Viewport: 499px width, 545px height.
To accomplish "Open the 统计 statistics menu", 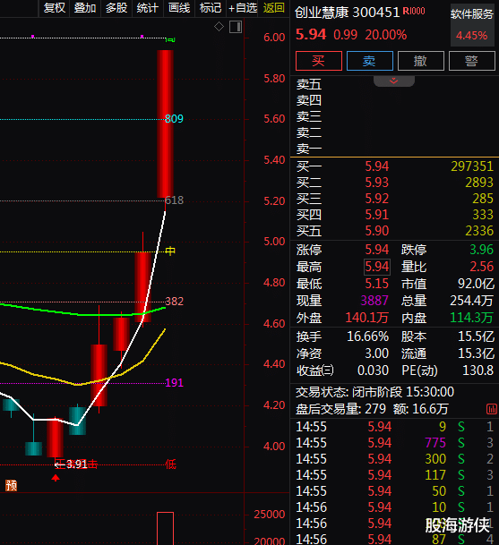I will (x=148, y=8).
